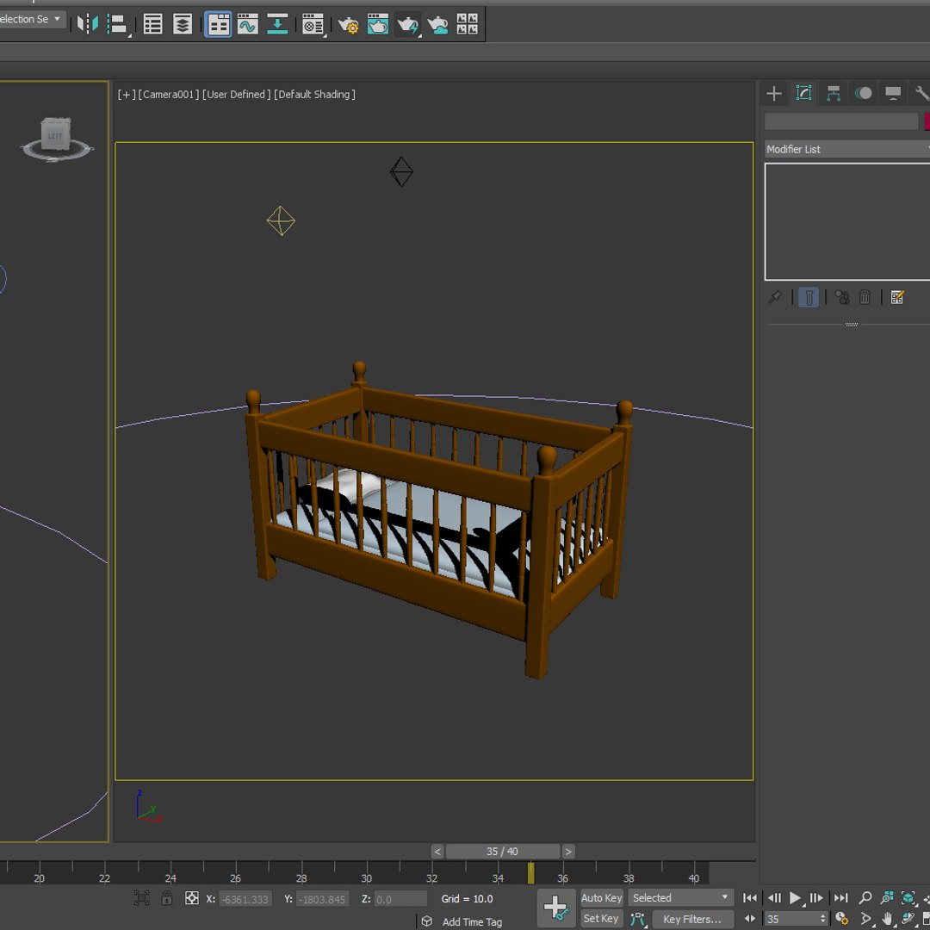The image size is (930, 930).
Task: Click Make Unique icon in modifier stack
Action: point(841,297)
